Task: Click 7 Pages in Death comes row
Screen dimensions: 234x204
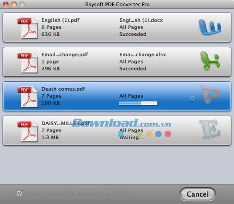Action: [x=51, y=96]
